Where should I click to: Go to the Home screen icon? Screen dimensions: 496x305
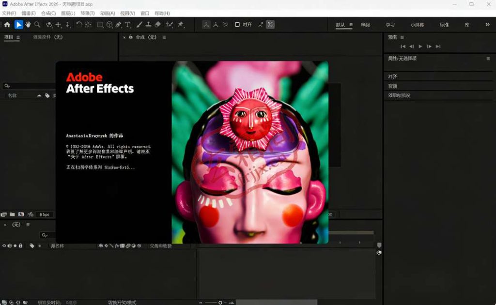pyautogui.click(x=7, y=25)
